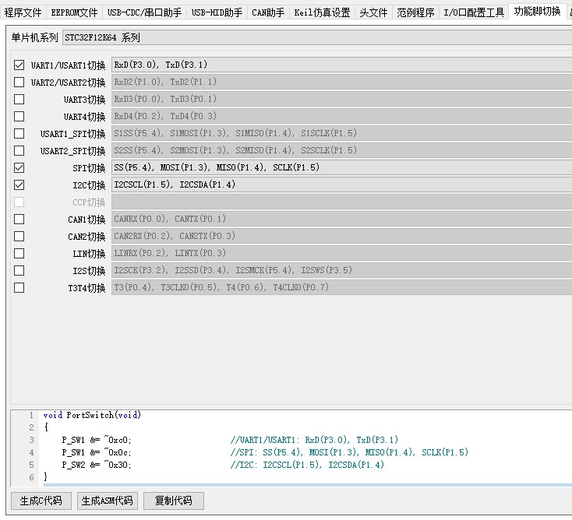Open the RxD2(P1.0), TxD2(P1.1) dropdown
Image resolution: width=572 pixels, height=520 pixels.
coord(341,82)
